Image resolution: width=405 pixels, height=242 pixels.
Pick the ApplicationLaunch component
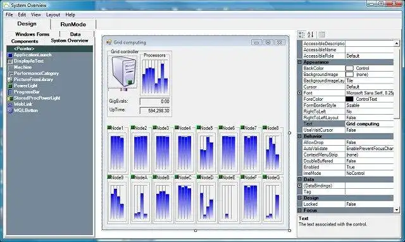tap(32, 55)
